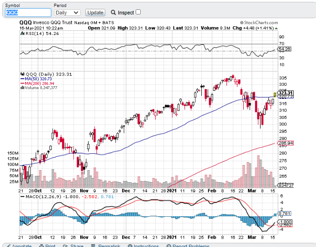This screenshot has height=247, width=316.
Task: Click the Symbol label above input
Action: [x=13, y=6]
